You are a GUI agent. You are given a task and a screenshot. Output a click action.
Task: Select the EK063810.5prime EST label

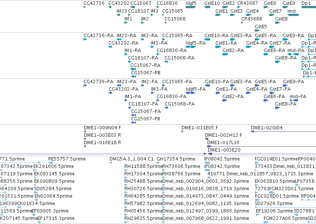(x=275, y=181)
